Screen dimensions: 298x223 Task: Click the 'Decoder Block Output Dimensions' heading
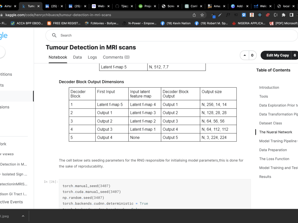point(91,82)
